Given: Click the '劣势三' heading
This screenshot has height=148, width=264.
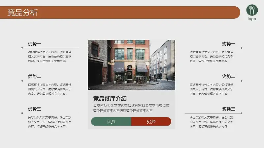Looking at the screenshot, I should coord(229,109).
